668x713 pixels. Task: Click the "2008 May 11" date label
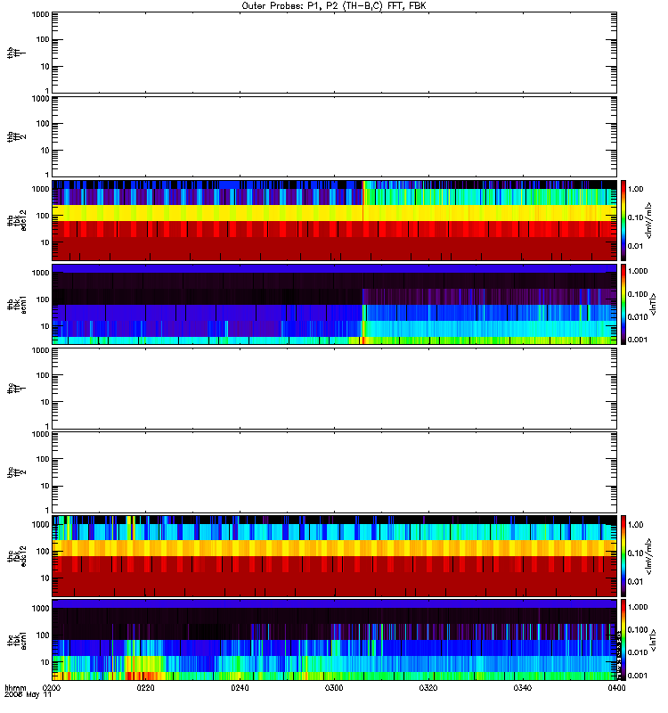pyautogui.click(x=28, y=694)
